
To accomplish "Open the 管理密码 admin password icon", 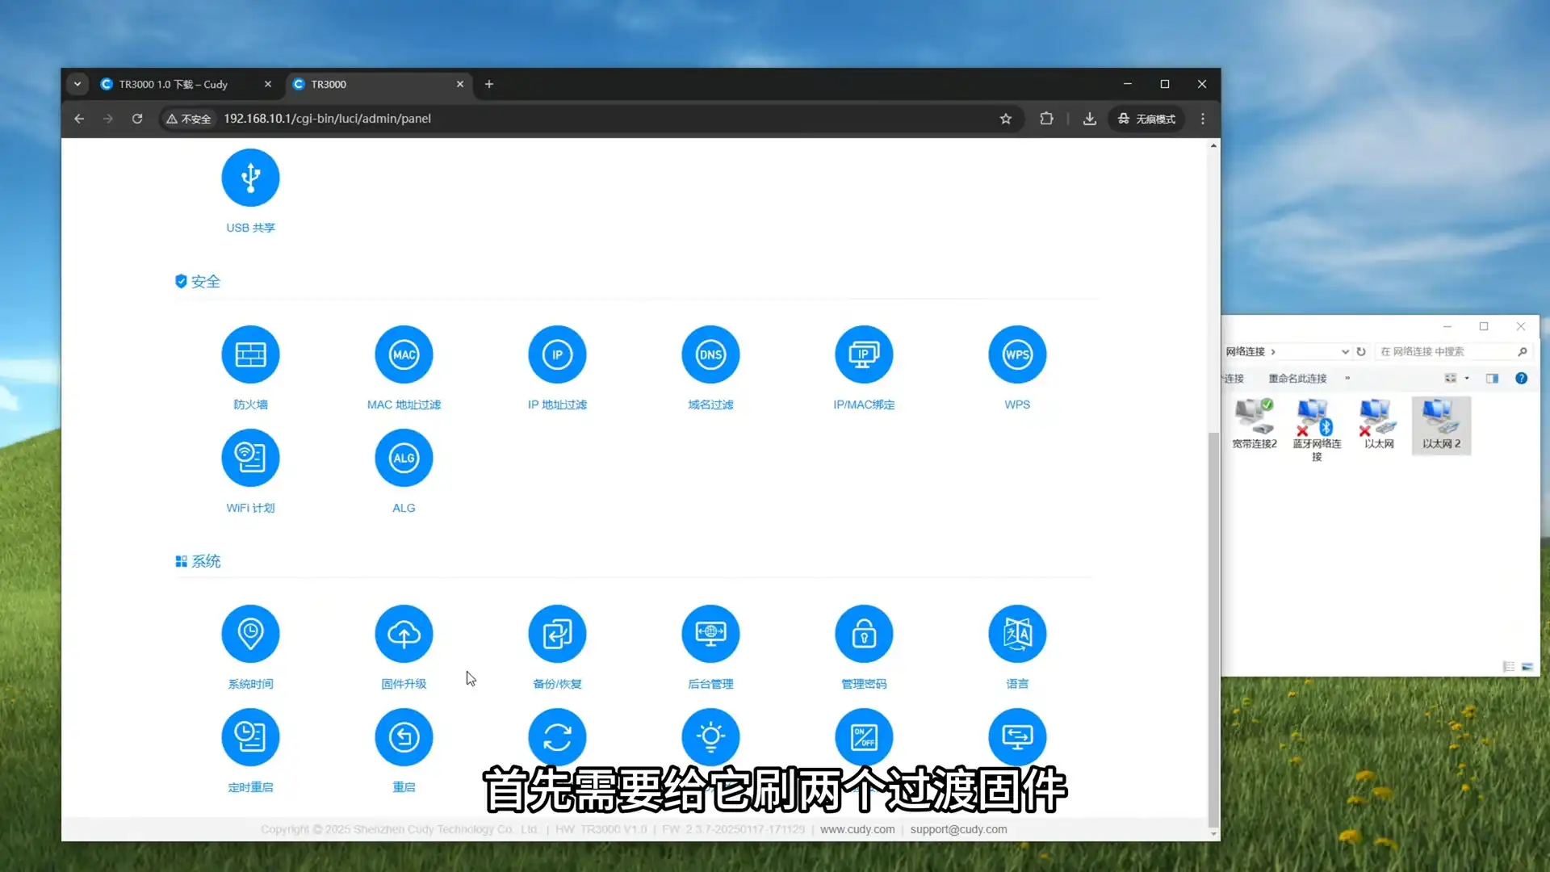I will point(864,634).
